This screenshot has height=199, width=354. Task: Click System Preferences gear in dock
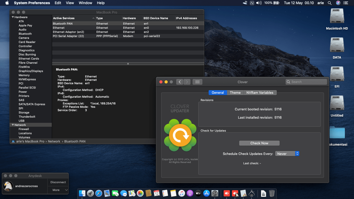point(215,193)
